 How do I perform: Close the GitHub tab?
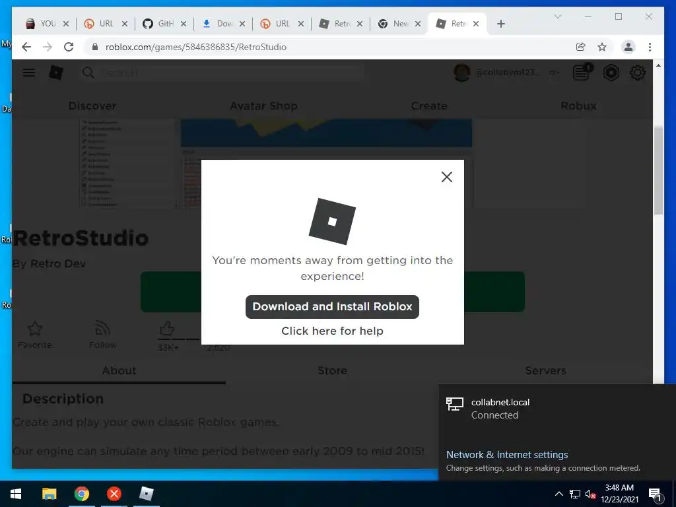184,24
